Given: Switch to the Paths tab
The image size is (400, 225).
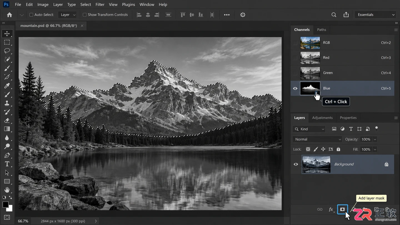Looking at the screenshot, I should (x=322, y=30).
